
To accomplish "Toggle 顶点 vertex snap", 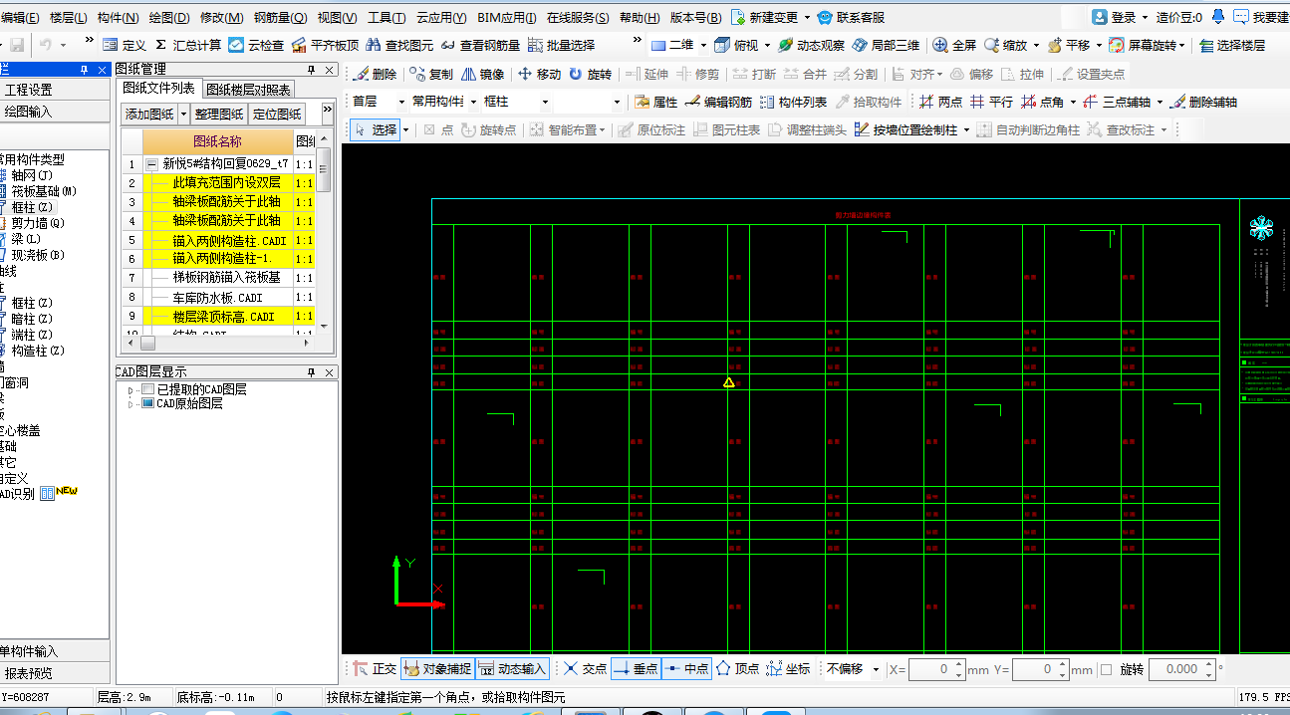I will [x=738, y=669].
